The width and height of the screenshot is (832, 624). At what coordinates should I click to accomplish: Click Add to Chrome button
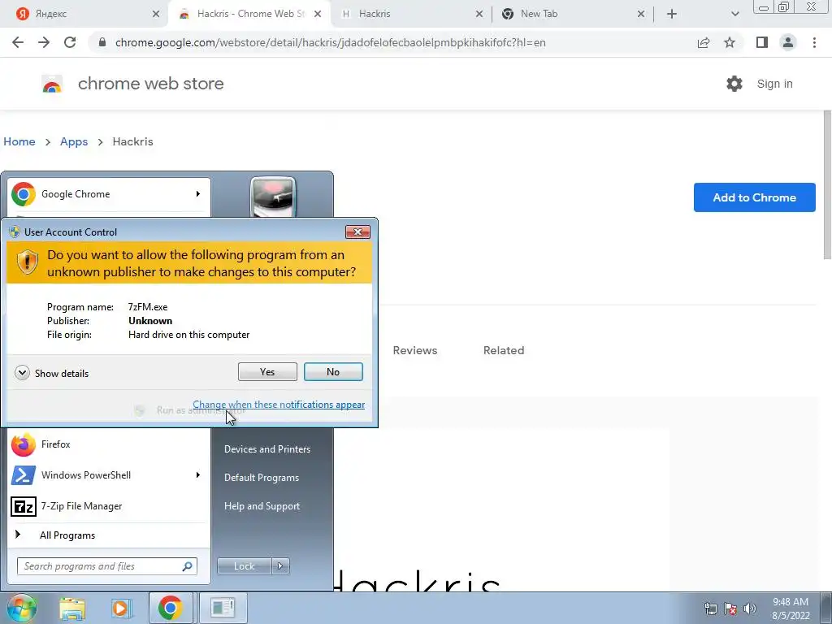click(x=754, y=197)
